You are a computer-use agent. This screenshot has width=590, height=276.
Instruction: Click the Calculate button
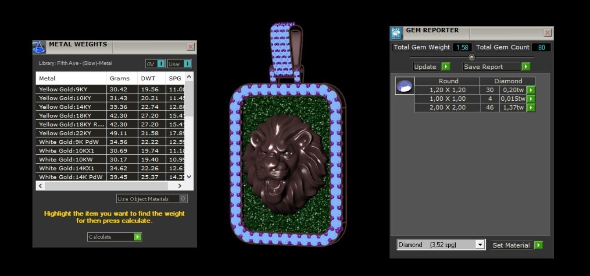point(114,237)
